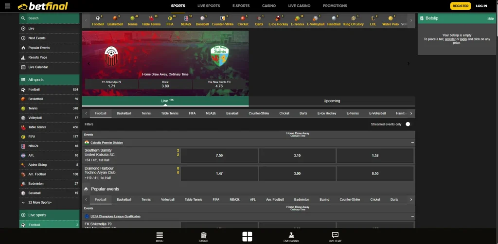Open the Live Sports top menu
The width and height of the screenshot is (498, 244).
(208, 6)
